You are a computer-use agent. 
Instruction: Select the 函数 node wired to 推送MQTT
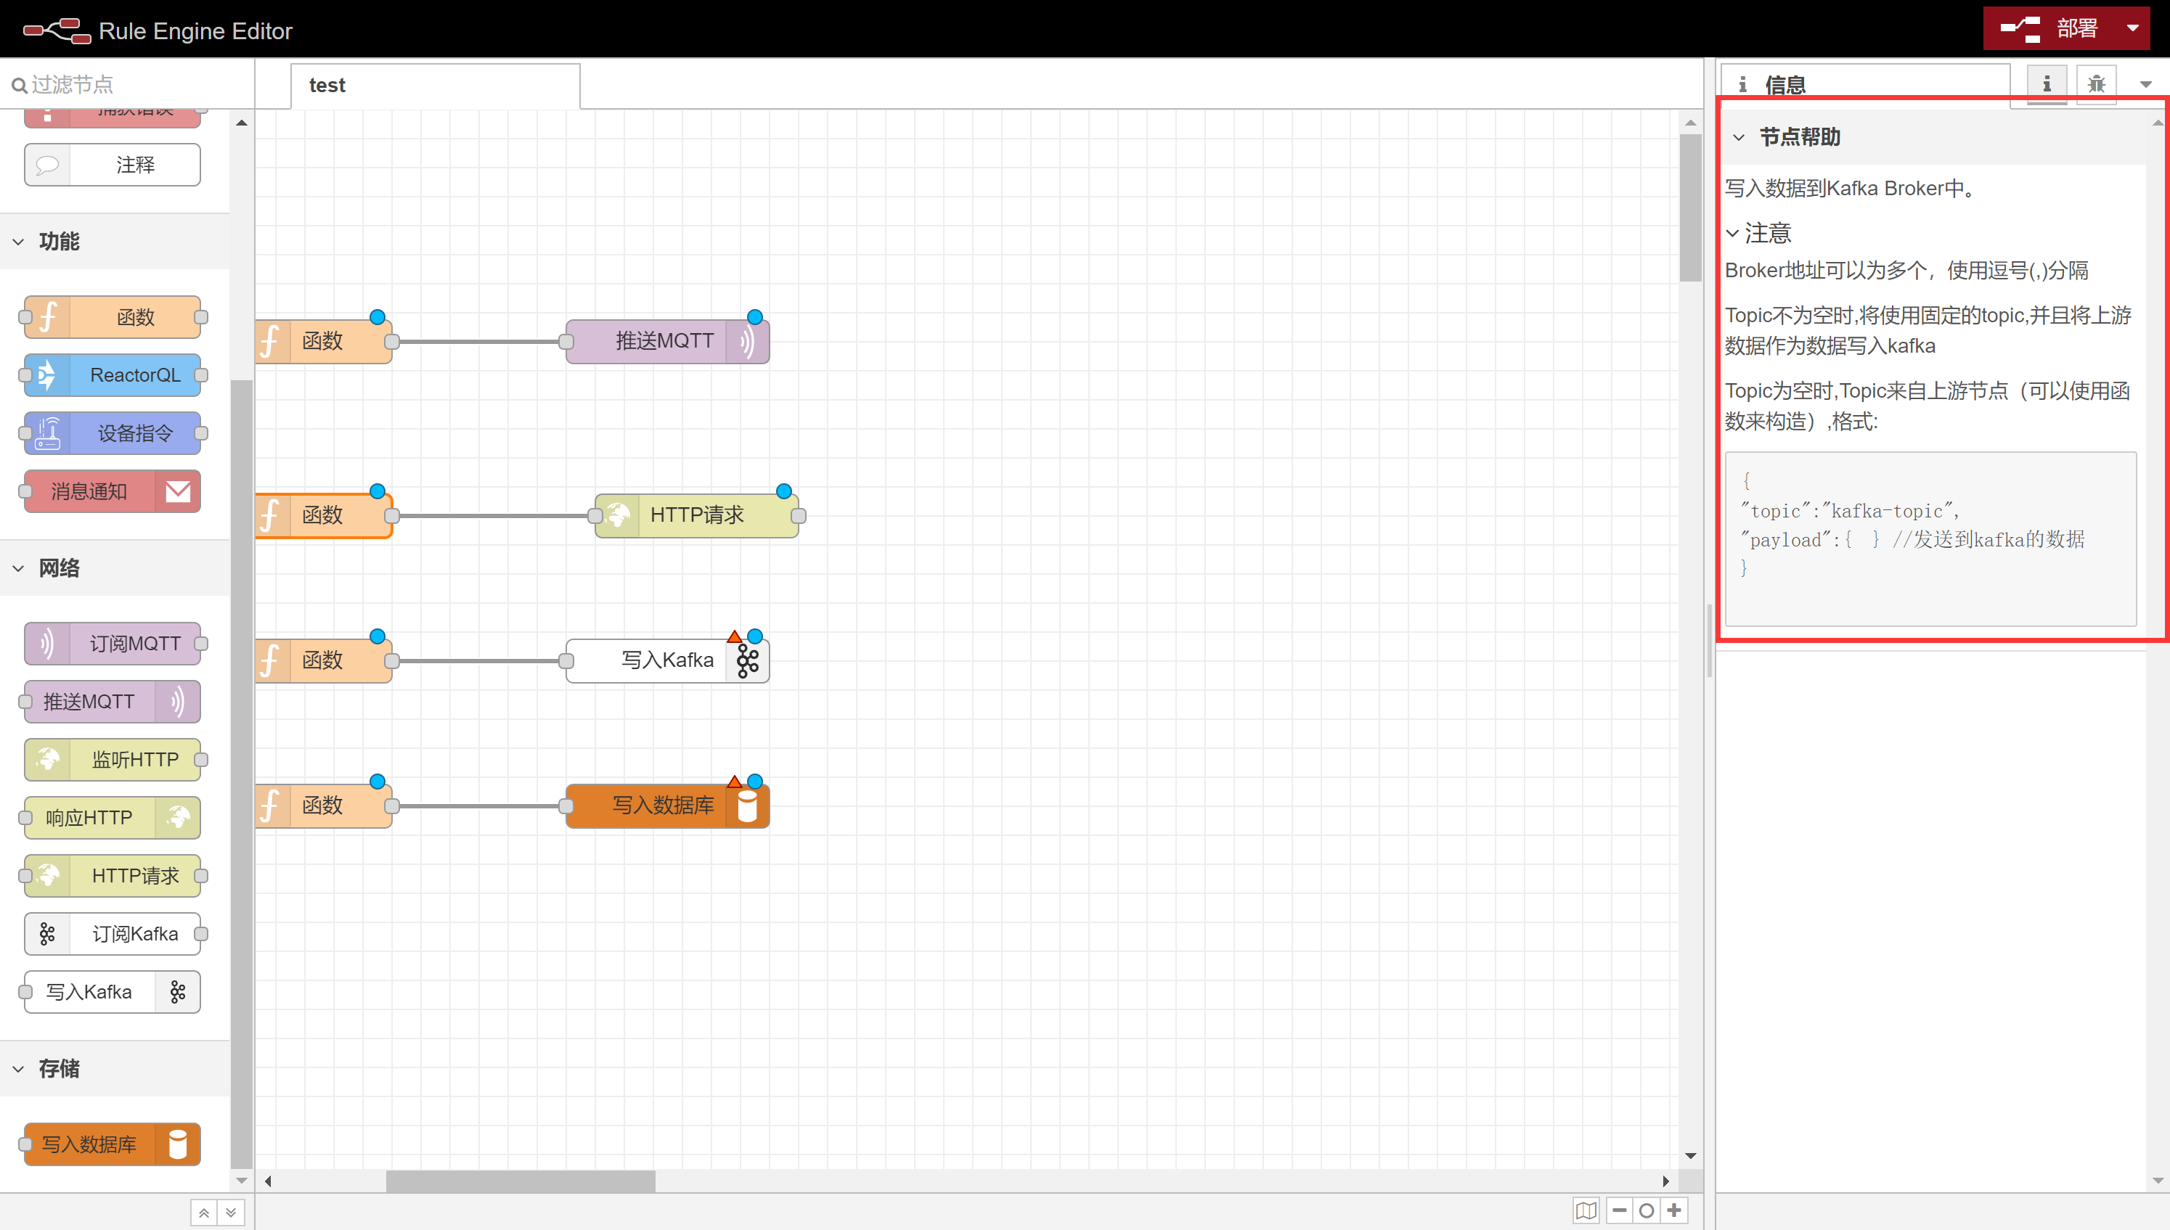click(x=323, y=341)
